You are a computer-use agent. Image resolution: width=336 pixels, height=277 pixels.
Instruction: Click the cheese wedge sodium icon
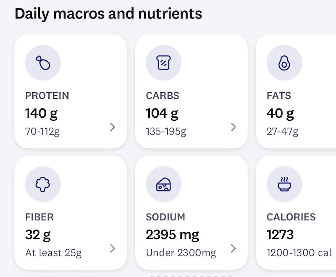(x=163, y=184)
